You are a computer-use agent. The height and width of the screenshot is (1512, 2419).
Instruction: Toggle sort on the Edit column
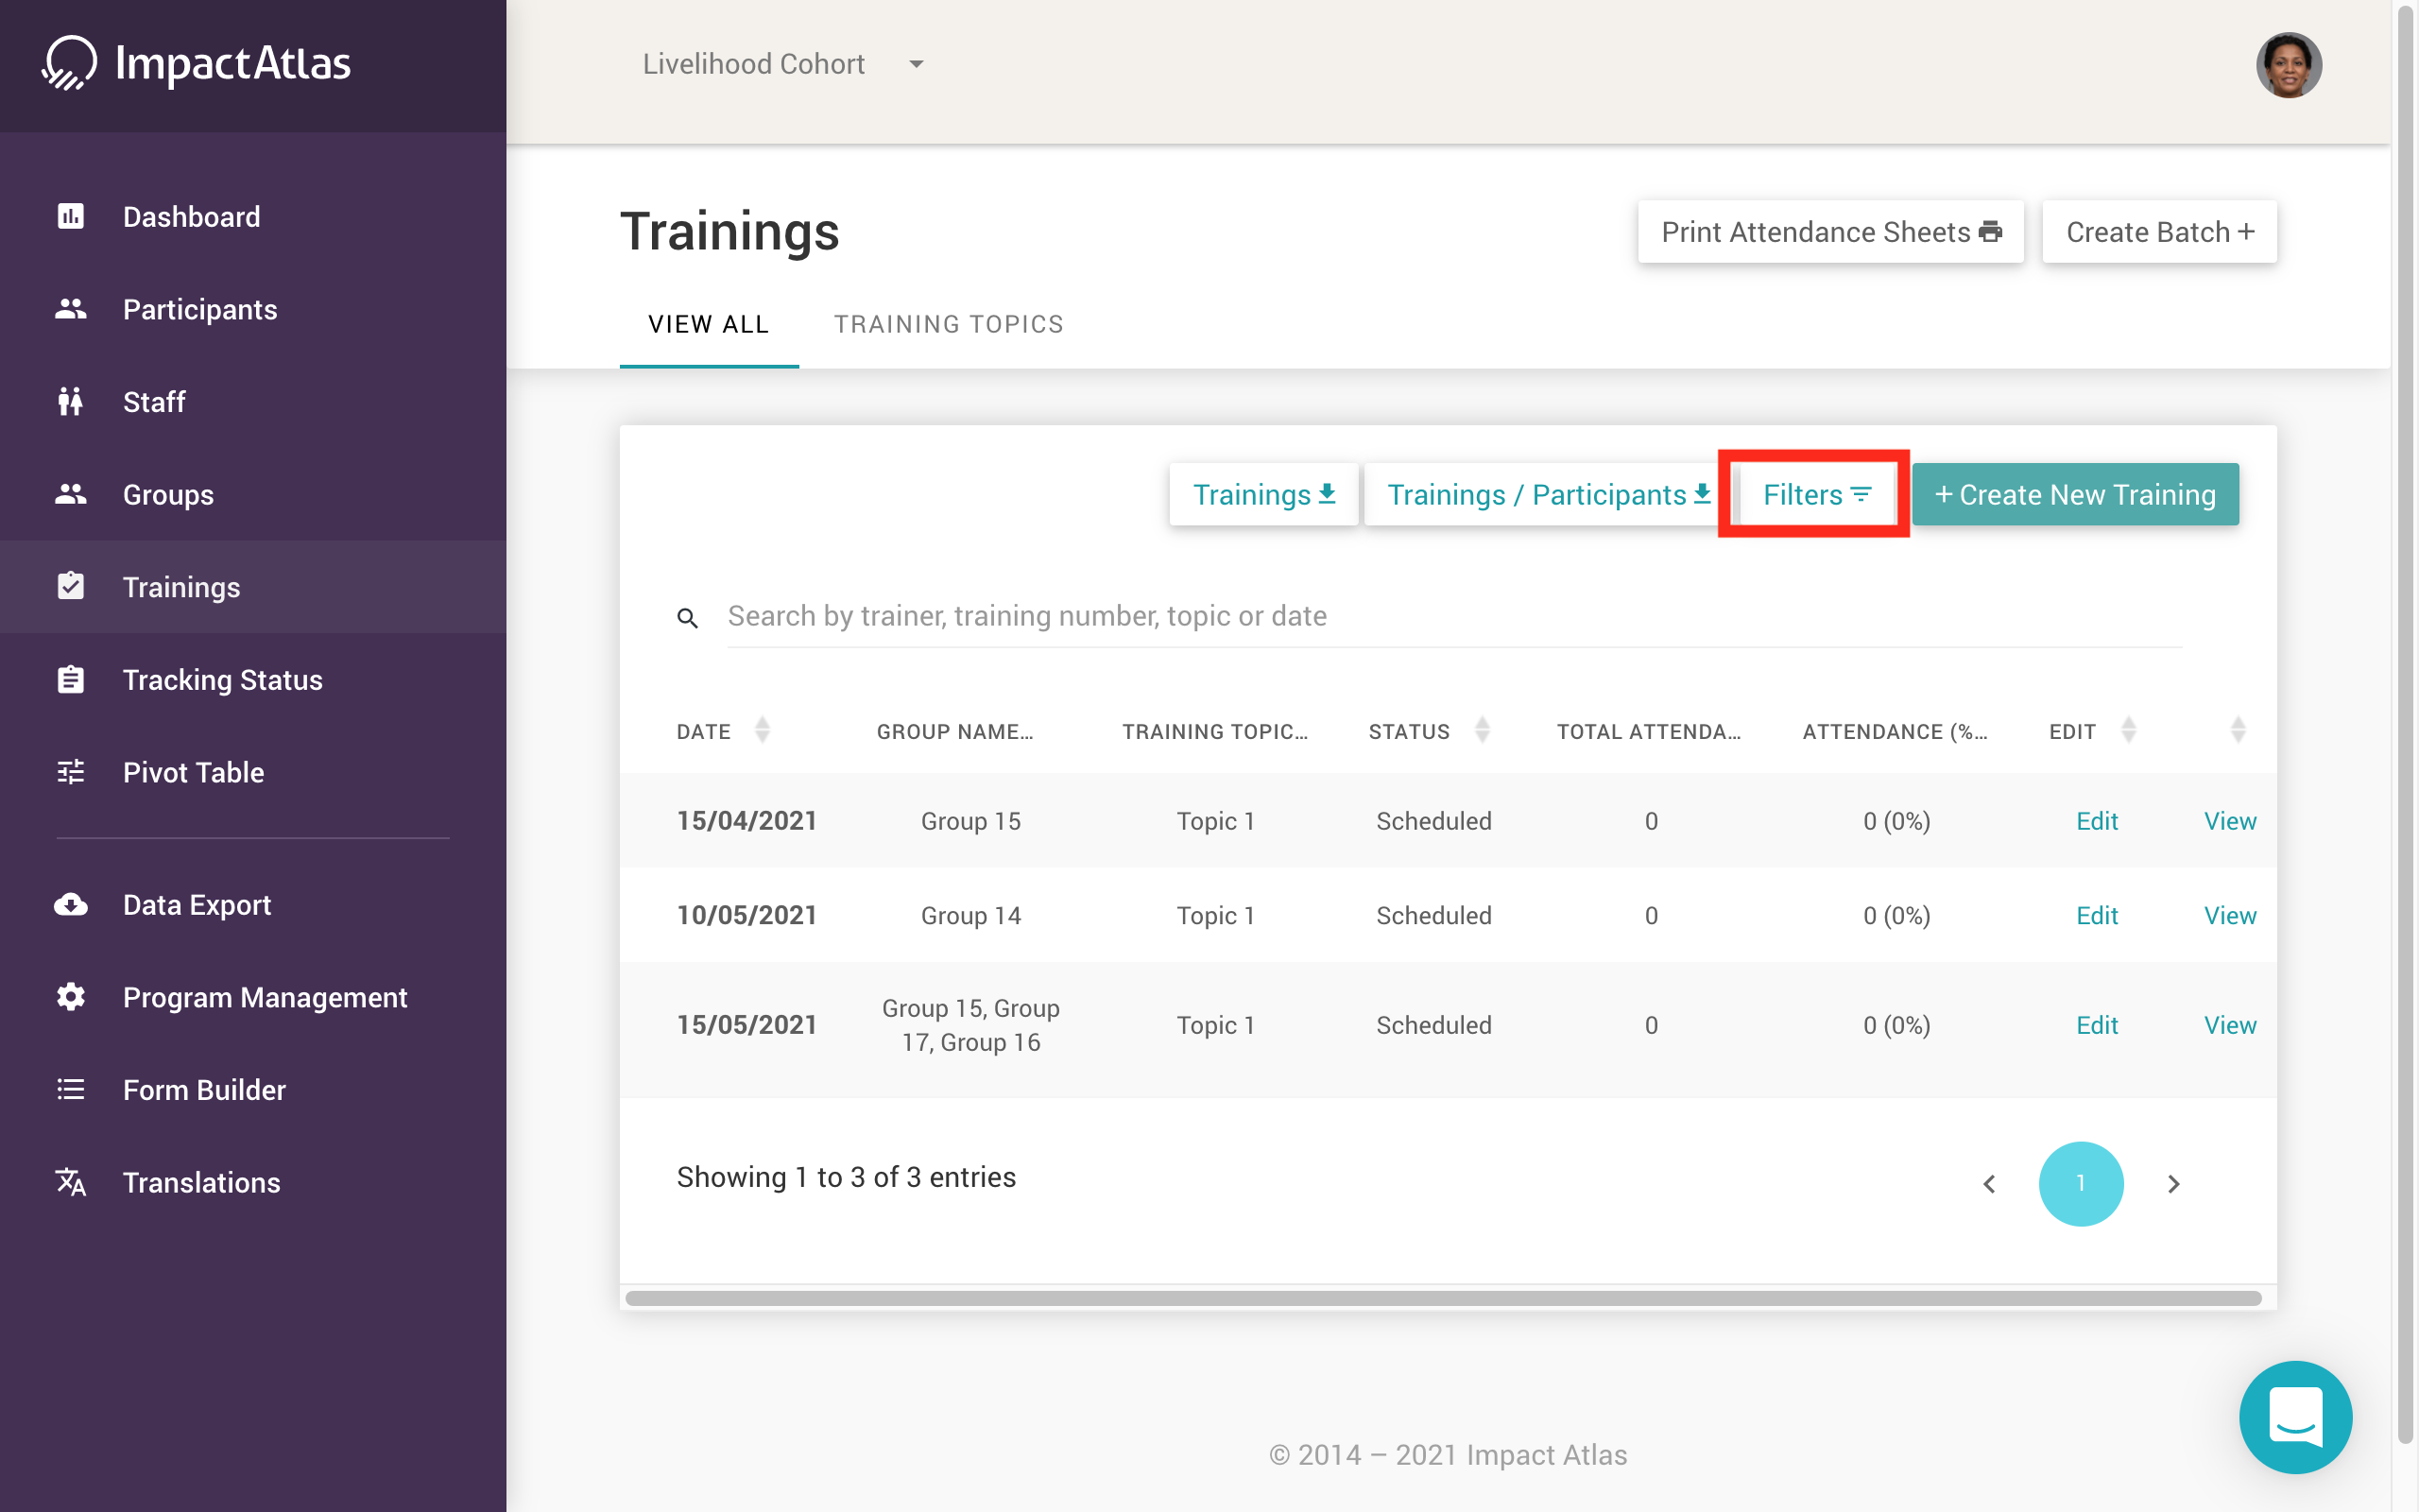click(2128, 730)
